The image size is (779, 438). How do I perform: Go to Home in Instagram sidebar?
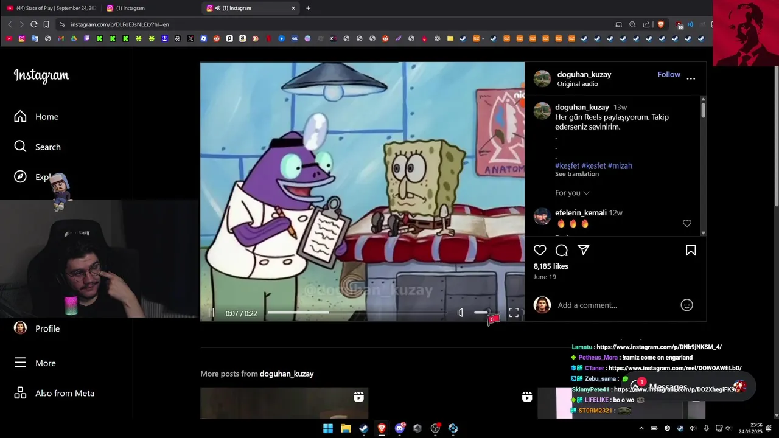(37, 116)
